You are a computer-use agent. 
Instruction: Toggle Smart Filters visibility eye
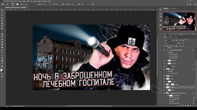(x=168, y=95)
